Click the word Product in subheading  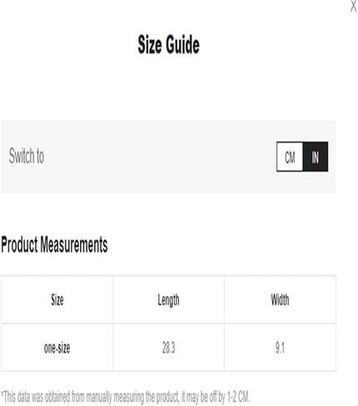(19, 245)
